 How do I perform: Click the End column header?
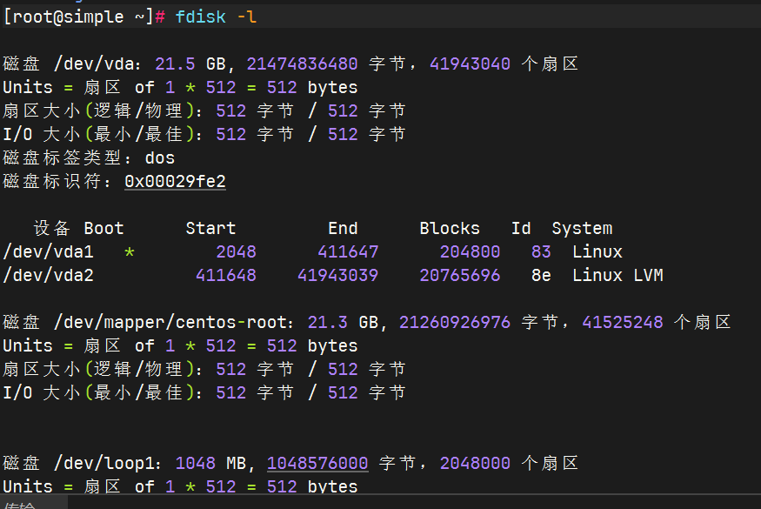[343, 228]
